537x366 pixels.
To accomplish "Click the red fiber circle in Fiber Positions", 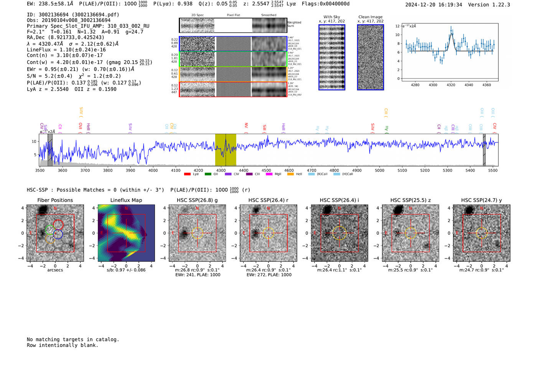I will (58, 224).
